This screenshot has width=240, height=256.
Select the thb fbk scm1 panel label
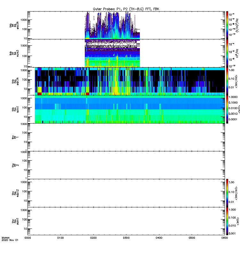[x=15, y=109]
